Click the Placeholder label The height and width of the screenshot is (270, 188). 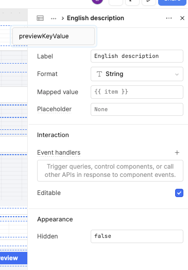(54, 109)
